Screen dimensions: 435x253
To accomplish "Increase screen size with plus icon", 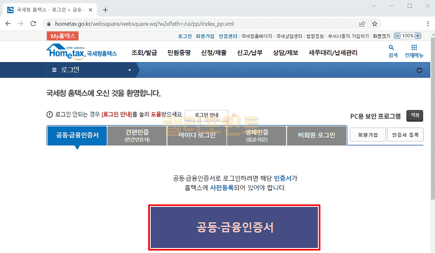I will point(418,36).
